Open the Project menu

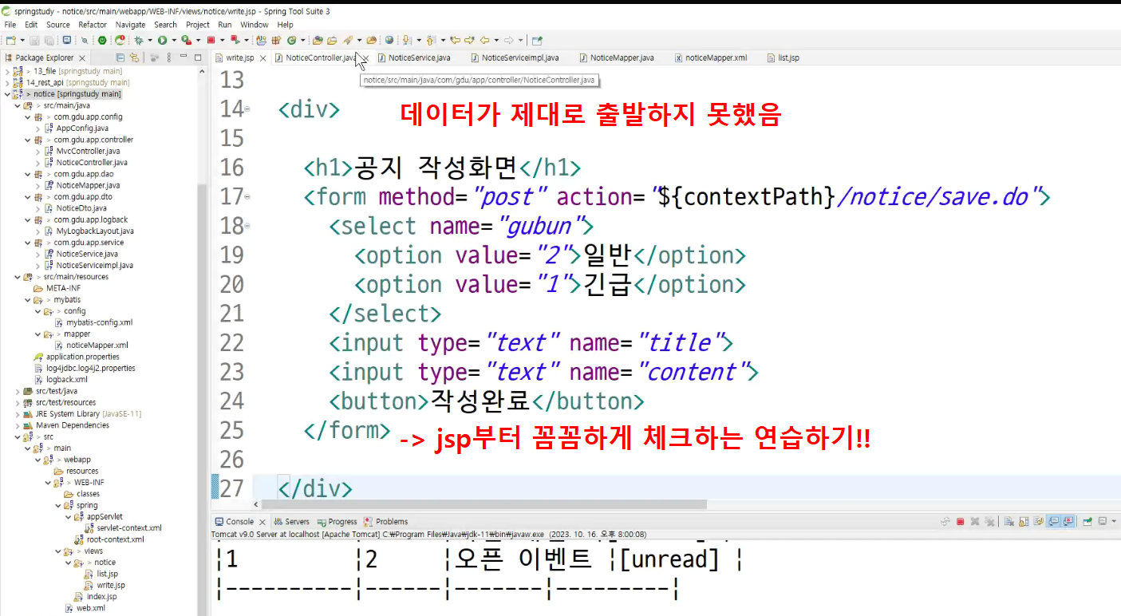(x=198, y=25)
